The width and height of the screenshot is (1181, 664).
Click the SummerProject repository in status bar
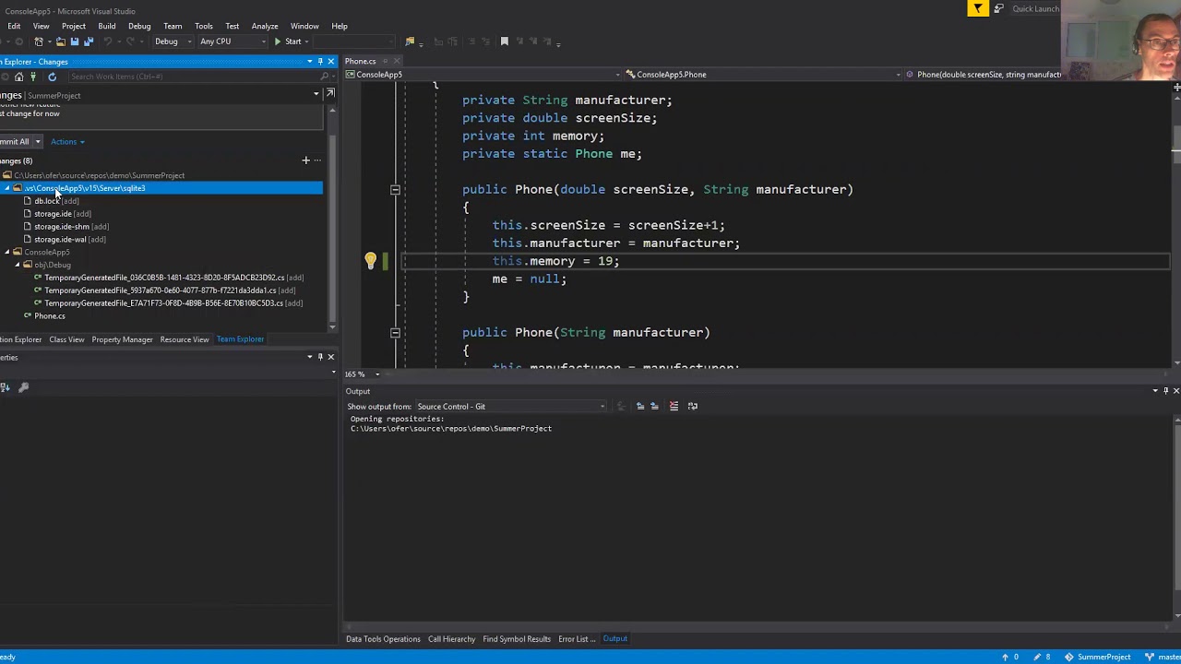tap(1097, 657)
